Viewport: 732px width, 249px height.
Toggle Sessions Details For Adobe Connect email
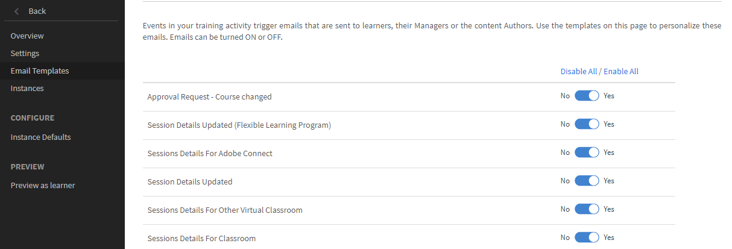tap(587, 153)
